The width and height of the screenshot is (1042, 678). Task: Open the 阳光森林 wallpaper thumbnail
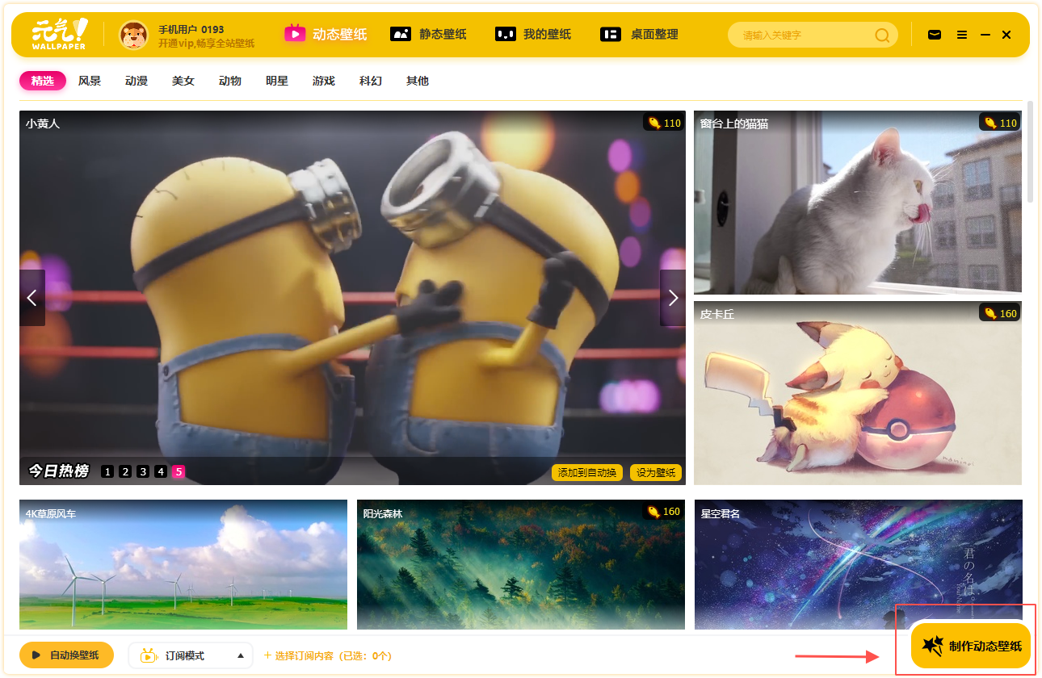click(x=521, y=564)
